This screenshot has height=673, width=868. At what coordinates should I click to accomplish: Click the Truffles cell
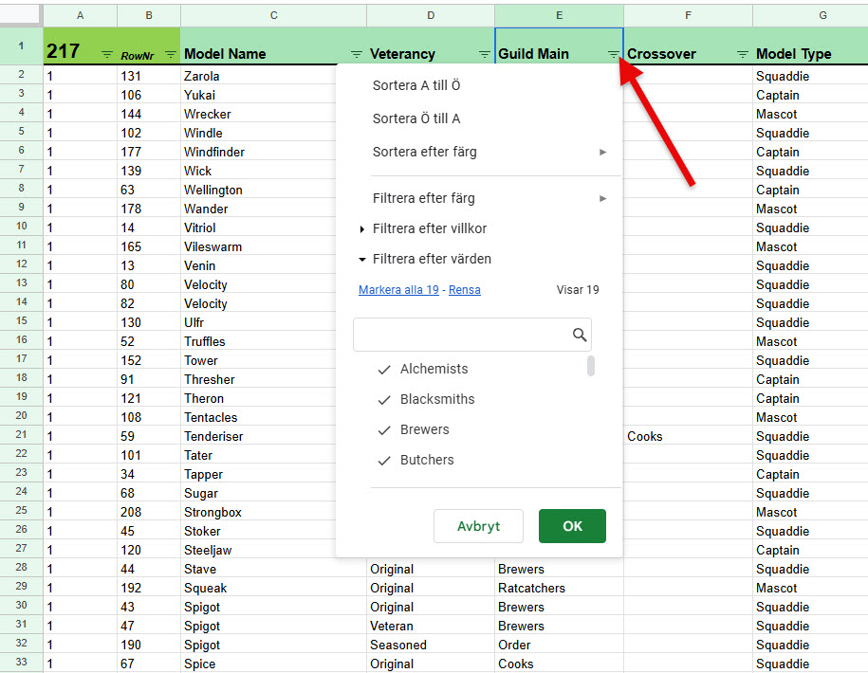click(259, 342)
